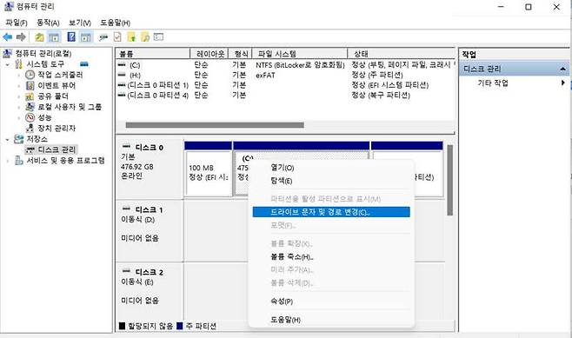
Task: Click the black 할당되지 않음 legend swatch
Action: pyautogui.click(x=122, y=326)
